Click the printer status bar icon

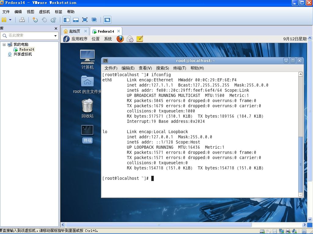coord(288,231)
